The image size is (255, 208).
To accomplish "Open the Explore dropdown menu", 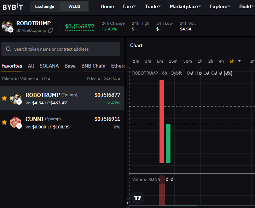I will click(220, 6).
